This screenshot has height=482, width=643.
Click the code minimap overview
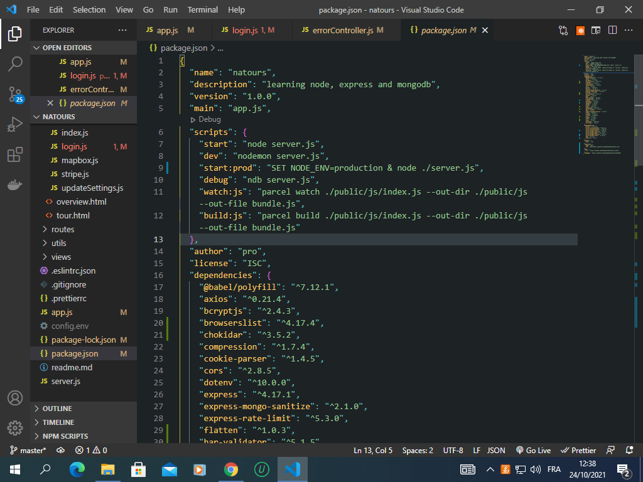point(605,105)
